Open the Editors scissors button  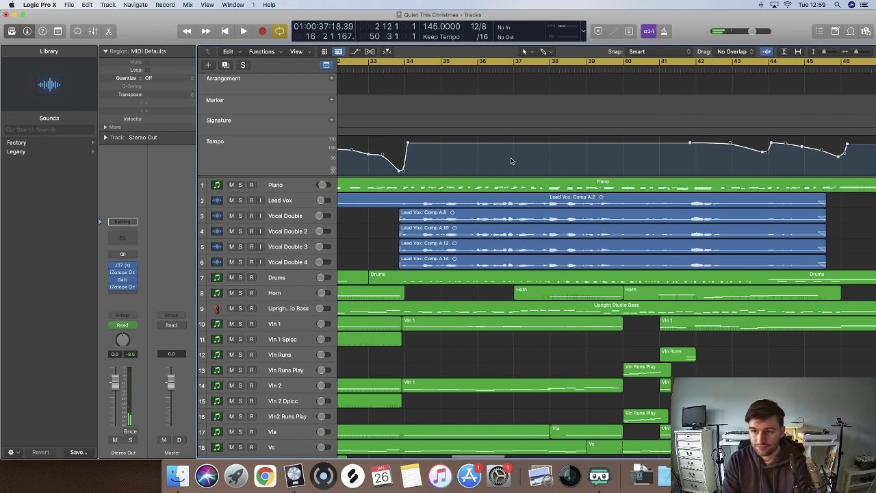109,31
